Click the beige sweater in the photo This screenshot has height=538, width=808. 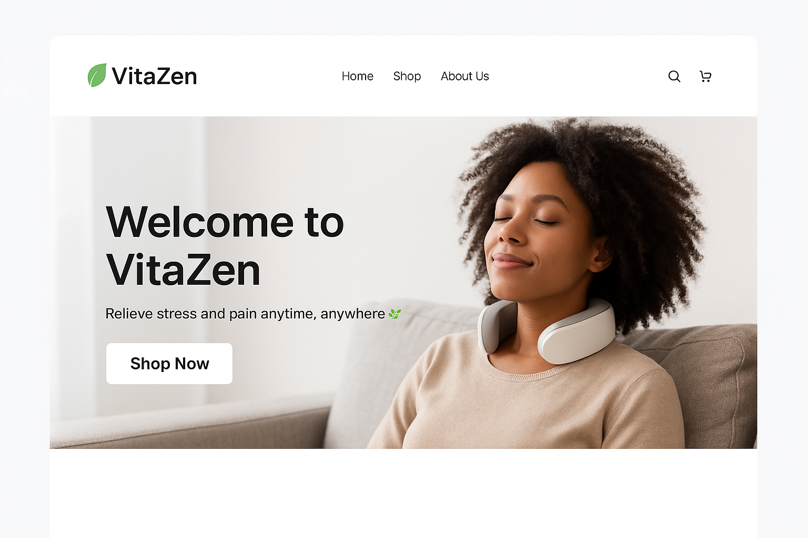point(526,405)
